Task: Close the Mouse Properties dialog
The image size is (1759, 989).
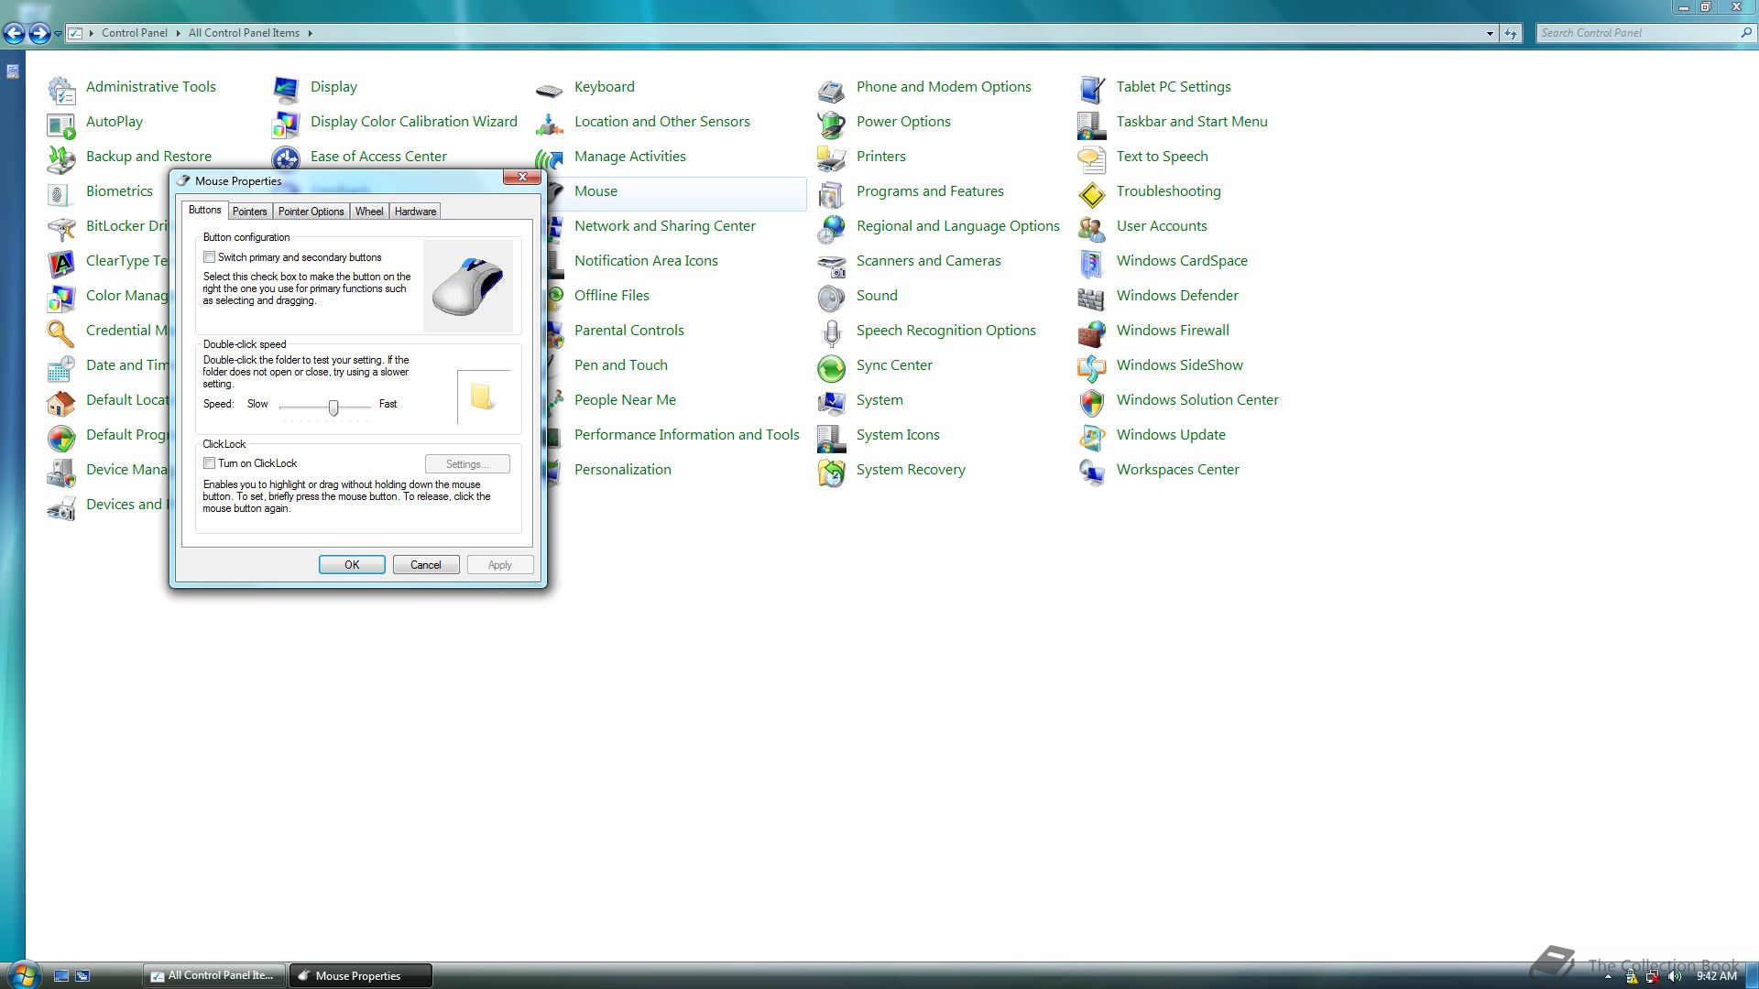Action: pos(522,178)
